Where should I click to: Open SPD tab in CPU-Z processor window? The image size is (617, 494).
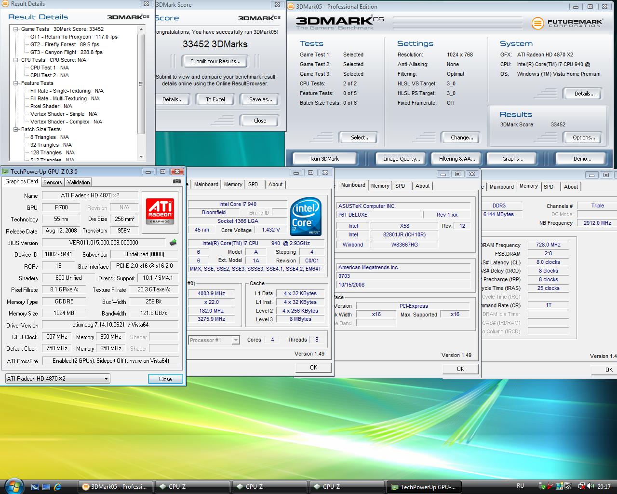pyautogui.click(x=253, y=184)
